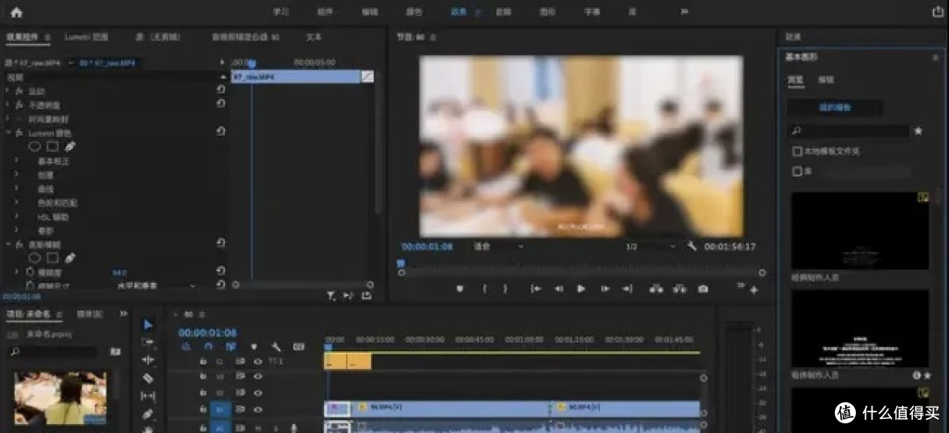The width and height of the screenshot is (949, 433).
Task: Toggle the 库 checkbox
Action: [798, 172]
